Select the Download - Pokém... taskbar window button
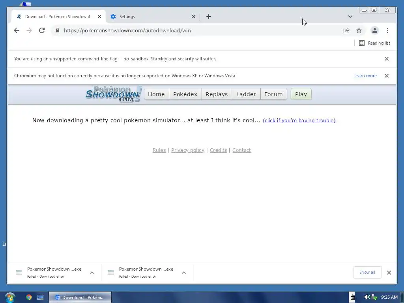The image size is (404, 303). [x=80, y=297]
